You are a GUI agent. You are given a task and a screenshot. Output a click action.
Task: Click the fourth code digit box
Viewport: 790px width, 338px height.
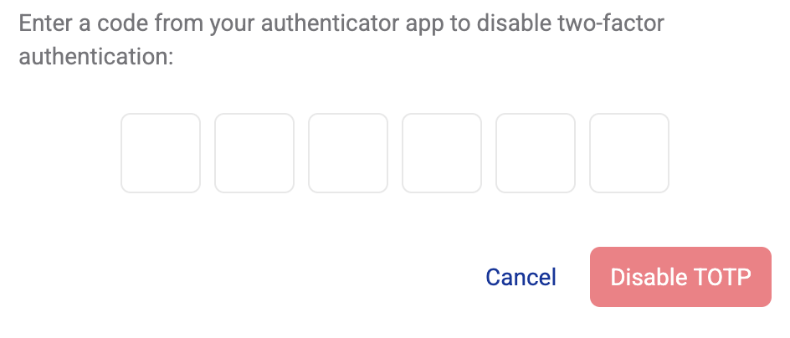pos(442,153)
